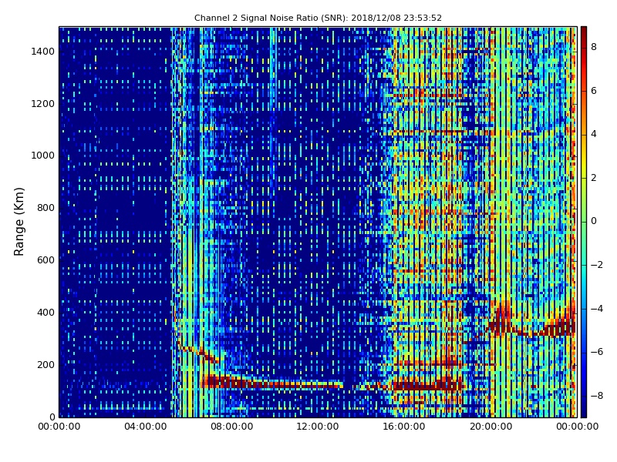
Task: Click the colorbar value −8 label
Action: (596, 396)
